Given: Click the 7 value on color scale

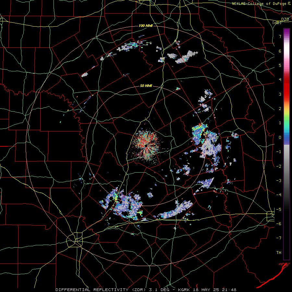Looking at the screenshot, I should click(280, 36).
